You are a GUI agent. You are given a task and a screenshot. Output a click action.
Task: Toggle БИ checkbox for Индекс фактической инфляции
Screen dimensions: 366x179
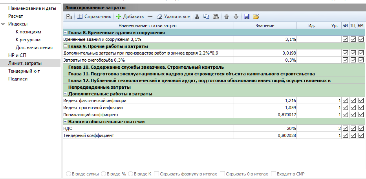click(x=345, y=100)
